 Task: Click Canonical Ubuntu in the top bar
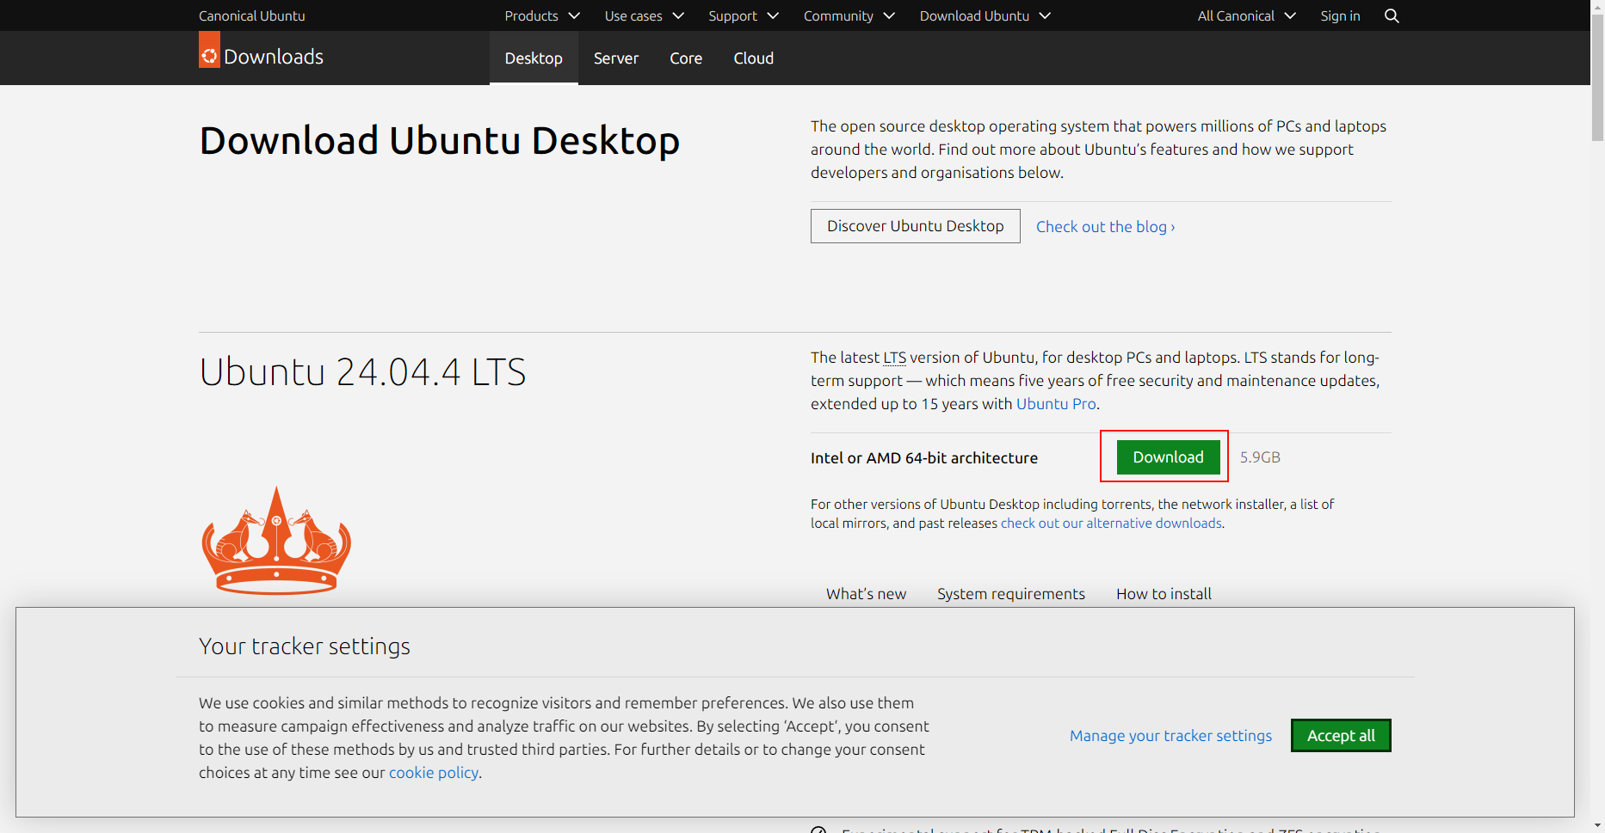pos(251,15)
